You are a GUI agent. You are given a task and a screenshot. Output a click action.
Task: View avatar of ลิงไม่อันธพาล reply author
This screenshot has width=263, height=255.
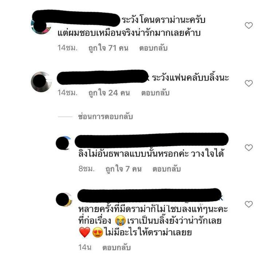click(x=63, y=143)
